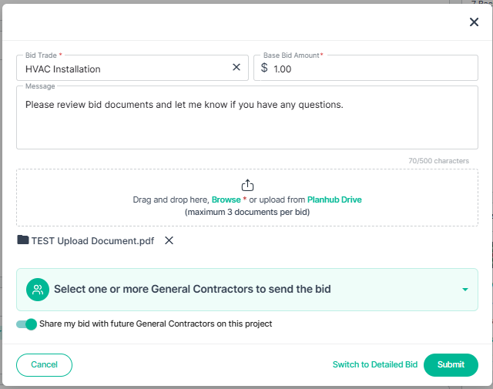Cancel the bid submission

[x=45, y=365]
